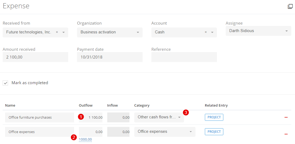
Task: Click the empty Reference field
Action: (x=184, y=57)
